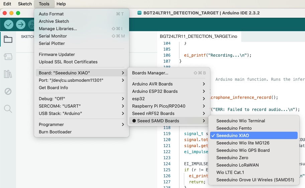Image resolution: width=305 pixels, height=188 pixels.
Task: Click line number 125 in the gutter
Action: (167, 170)
